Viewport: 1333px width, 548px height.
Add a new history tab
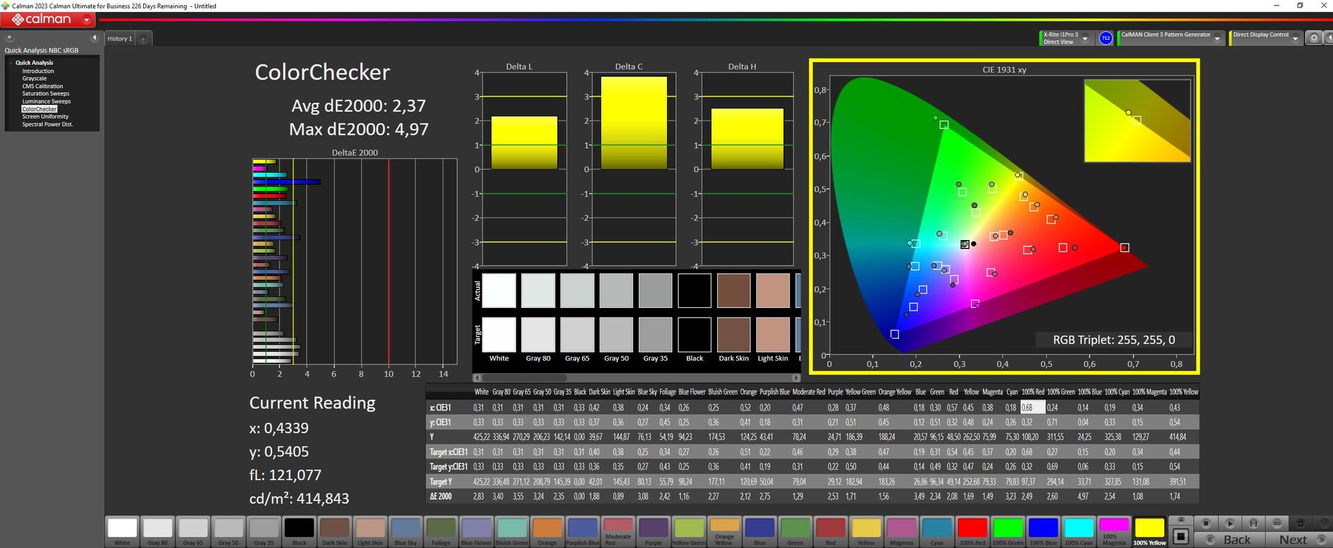[144, 39]
